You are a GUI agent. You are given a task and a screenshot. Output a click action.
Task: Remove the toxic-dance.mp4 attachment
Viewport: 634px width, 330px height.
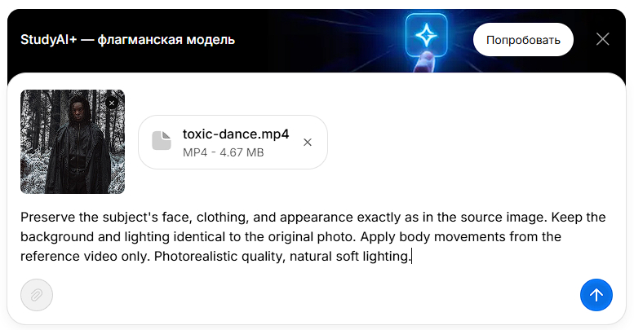coord(308,143)
